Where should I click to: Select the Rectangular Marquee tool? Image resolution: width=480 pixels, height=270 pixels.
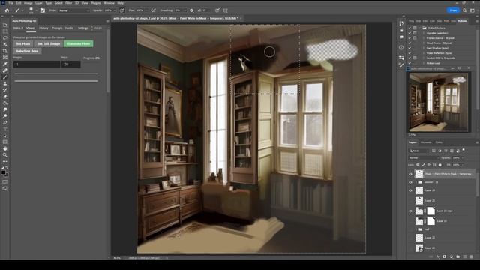pyautogui.click(x=5, y=31)
